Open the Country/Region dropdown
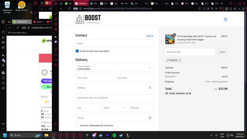This screenshot has height=139, width=247. pyautogui.click(x=114, y=68)
